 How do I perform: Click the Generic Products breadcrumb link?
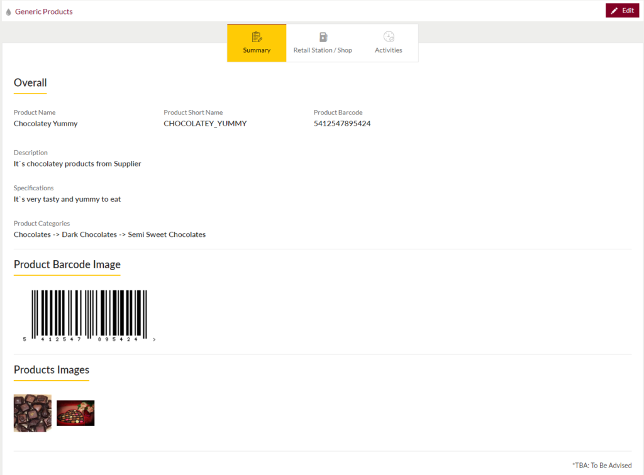(x=44, y=11)
